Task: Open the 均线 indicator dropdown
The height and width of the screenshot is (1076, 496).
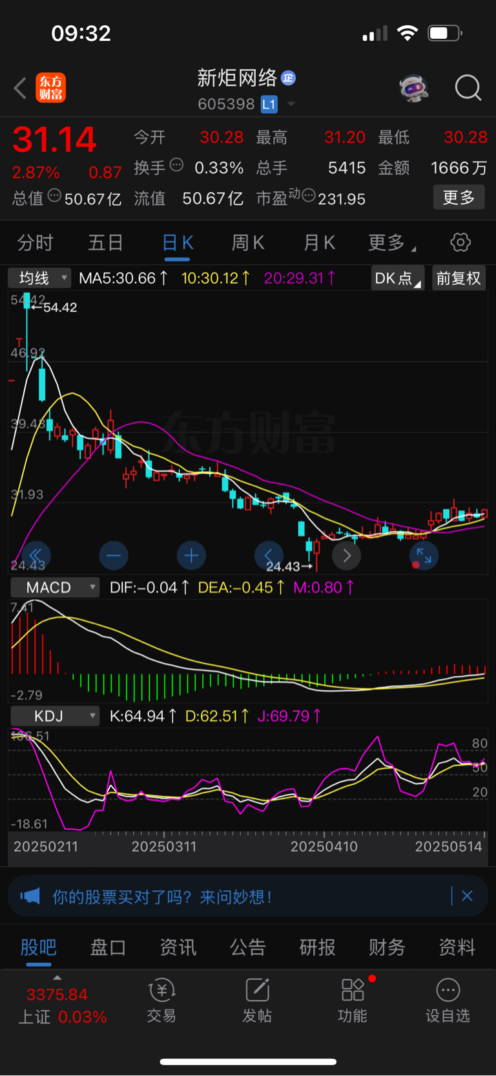Action: click(39, 278)
